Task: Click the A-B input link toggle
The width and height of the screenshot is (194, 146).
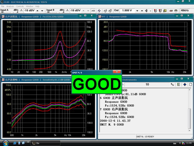Action: [x=93, y=11]
